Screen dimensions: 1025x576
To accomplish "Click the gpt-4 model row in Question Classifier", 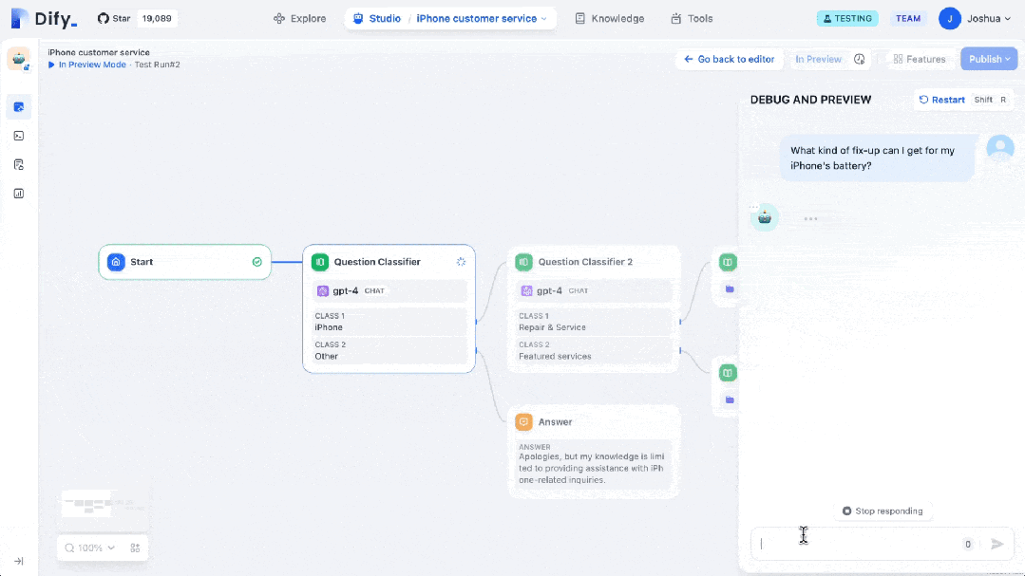I will click(389, 290).
